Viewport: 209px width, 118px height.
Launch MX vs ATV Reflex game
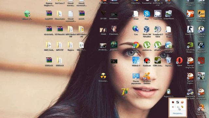point(190,14)
